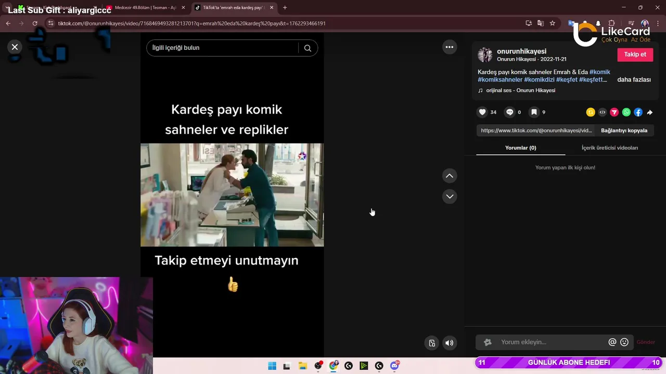Focus the İlgili içeriği bulun search field

tap(223, 48)
